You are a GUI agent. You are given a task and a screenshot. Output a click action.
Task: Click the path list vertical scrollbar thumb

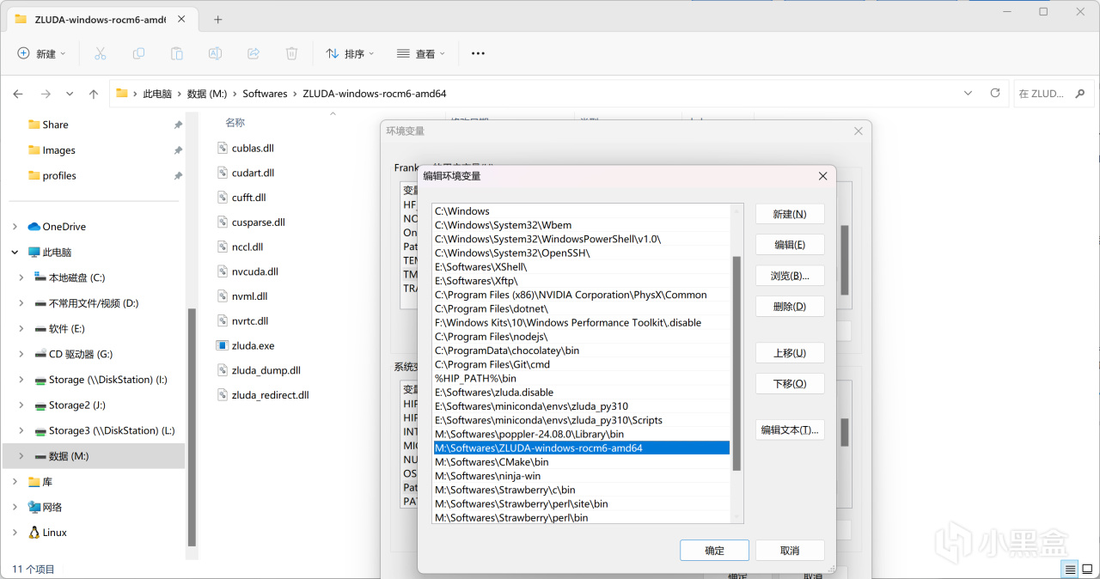tap(736, 363)
